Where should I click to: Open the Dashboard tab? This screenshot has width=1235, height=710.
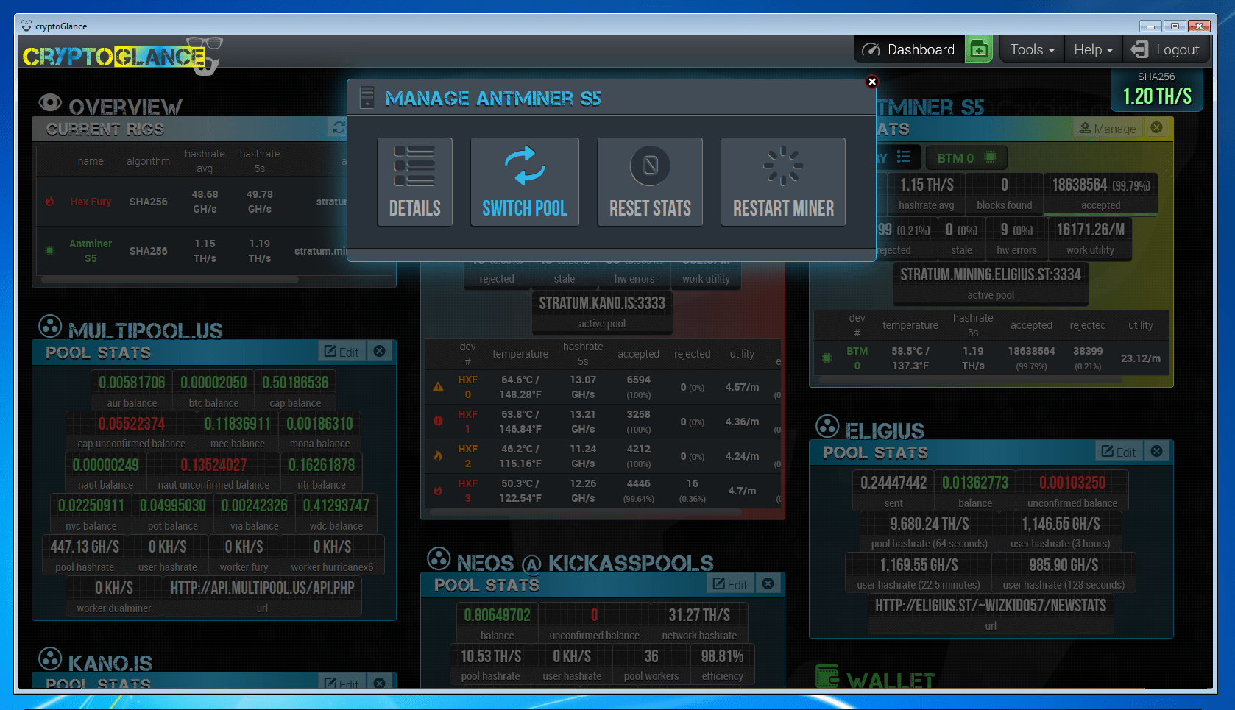[x=908, y=49]
